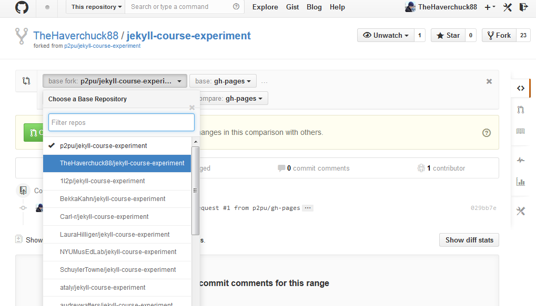Open the Wiki book sidebar icon
The height and width of the screenshot is (306, 536).
521,131
